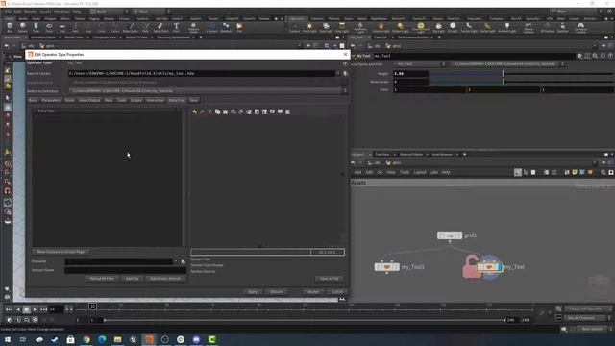Open the Save to Library path dropdown
The width and height of the screenshot is (615, 346).
tap(338, 73)
